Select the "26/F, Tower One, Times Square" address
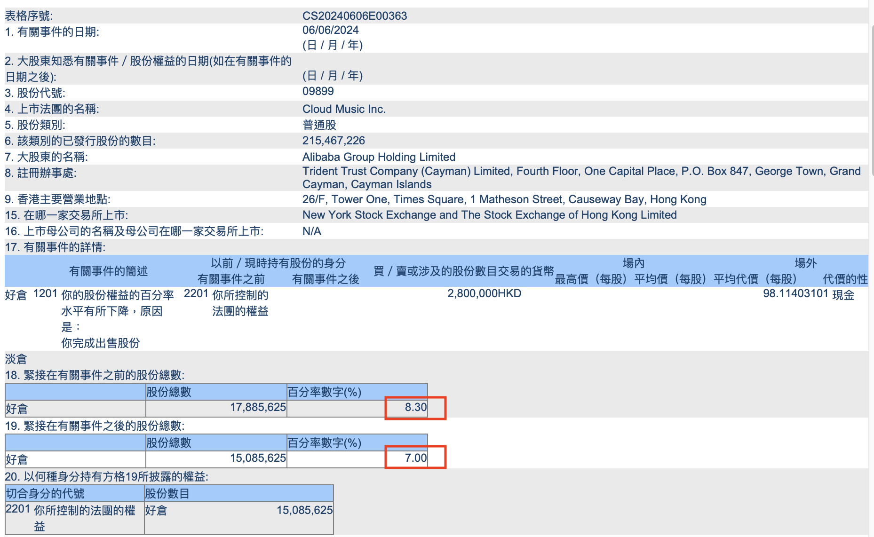Image resolution: width=874 pixels, height=537 pixels. [504, 199]
